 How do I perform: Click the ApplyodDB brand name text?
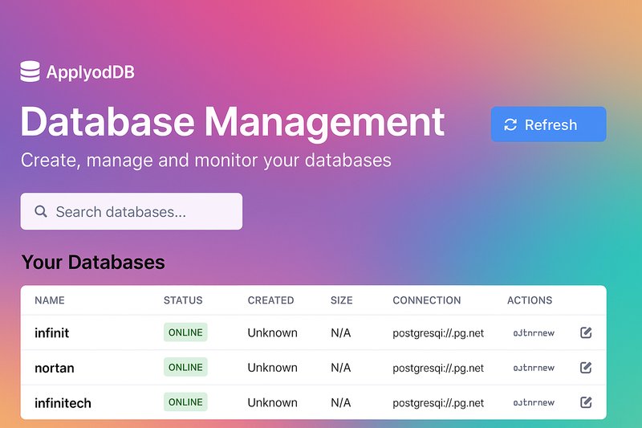(x=90, y=73)
